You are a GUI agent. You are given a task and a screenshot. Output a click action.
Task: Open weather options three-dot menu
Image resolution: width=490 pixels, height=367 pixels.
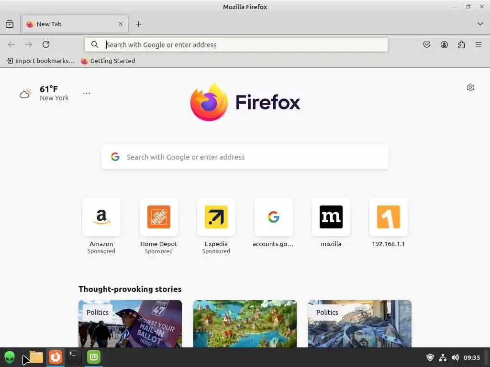[x=87, y=93]
